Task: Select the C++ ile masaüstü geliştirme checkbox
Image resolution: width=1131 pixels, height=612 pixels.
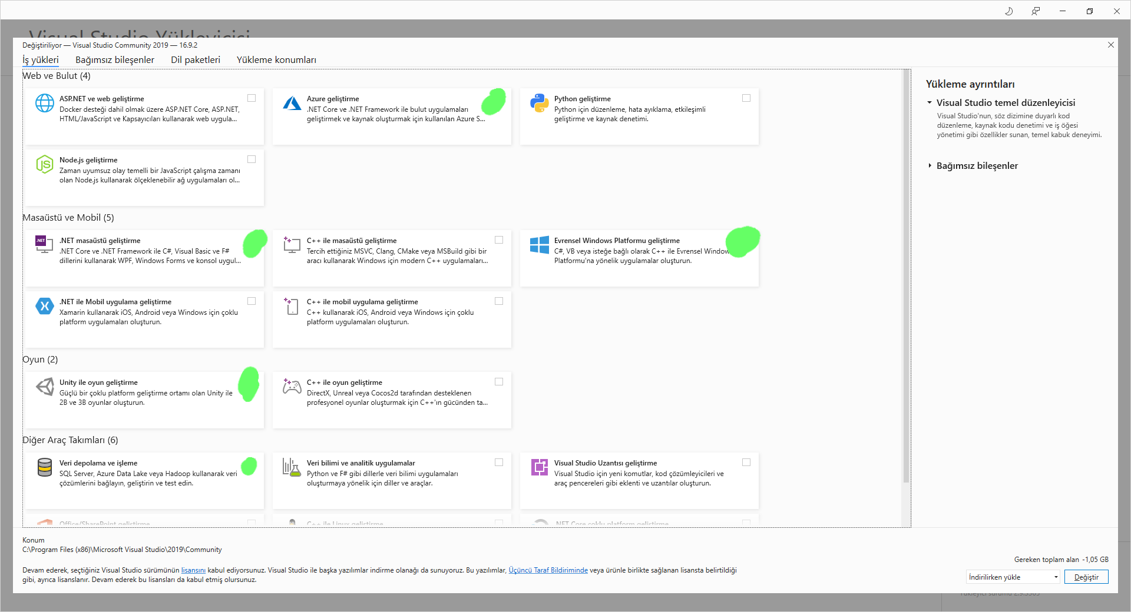Action: (x=499, y=240)
